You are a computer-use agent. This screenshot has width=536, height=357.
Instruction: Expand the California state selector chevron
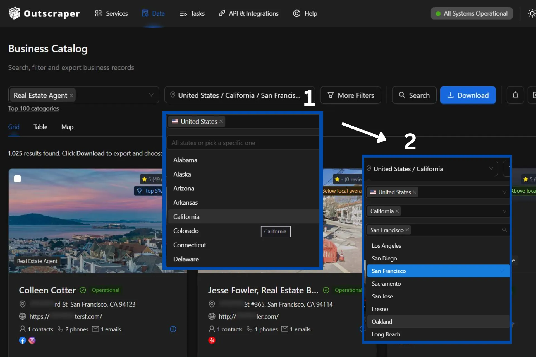click(504, 211)
